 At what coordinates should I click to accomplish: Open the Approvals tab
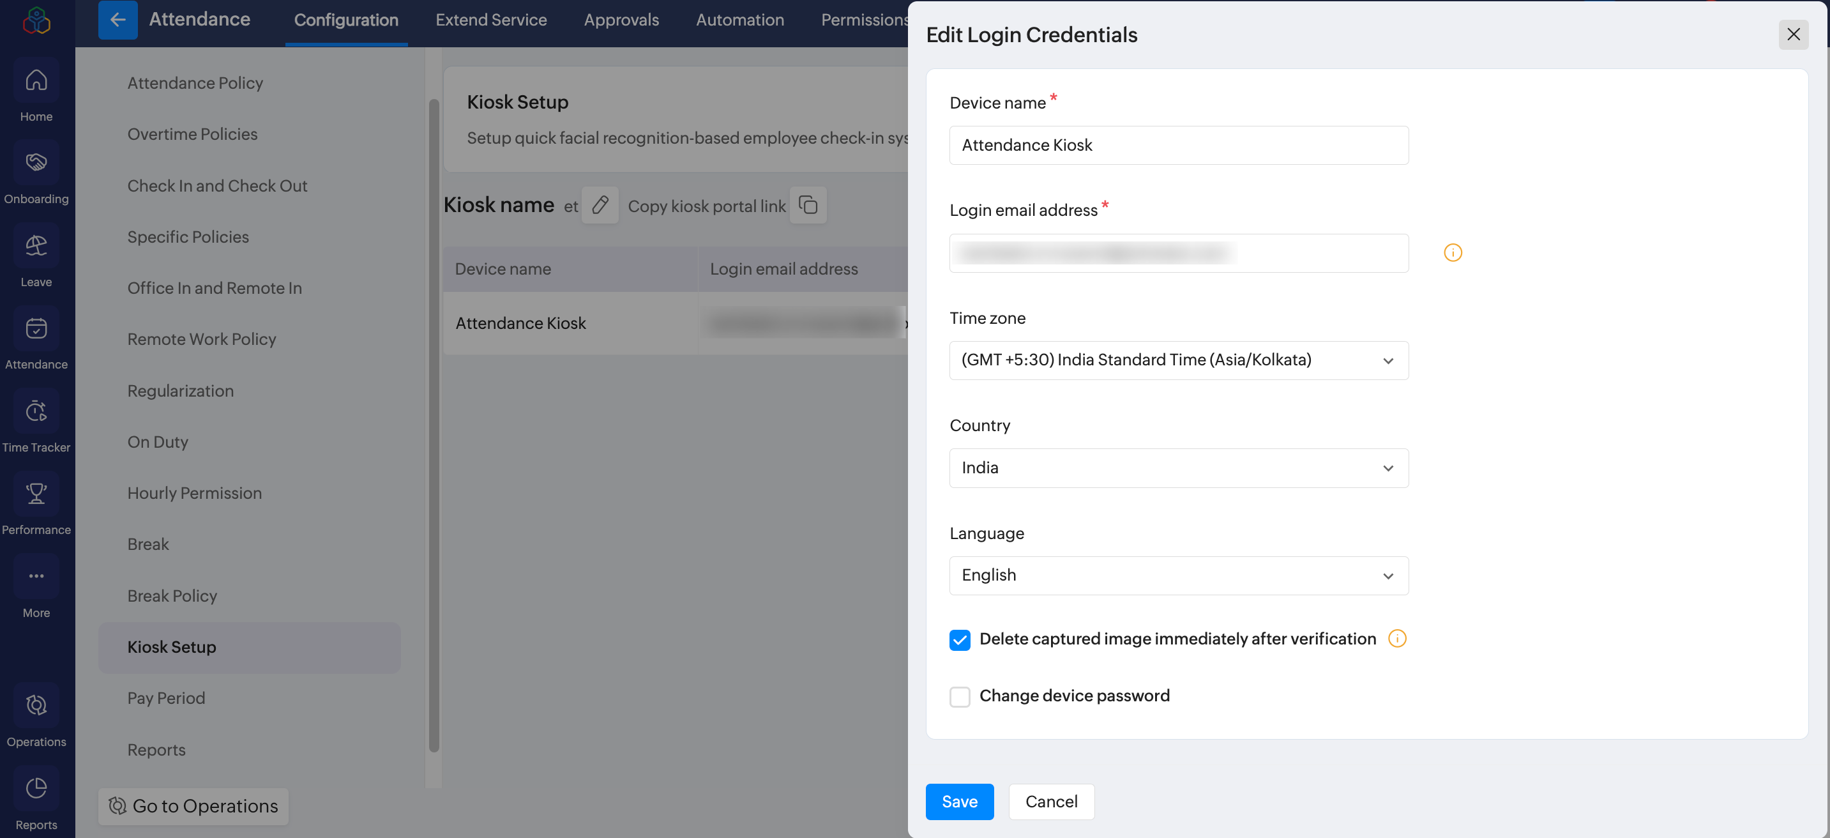621,20
